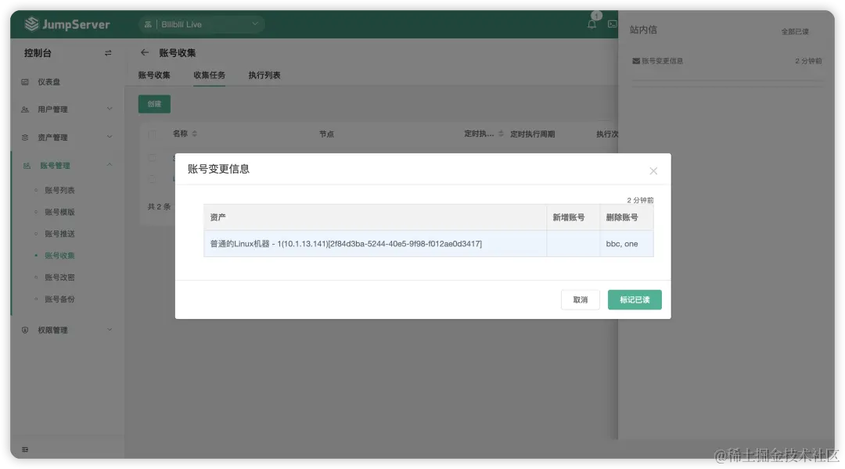Click the 定时执行周期 column header
845x469 pixels.
533,134
